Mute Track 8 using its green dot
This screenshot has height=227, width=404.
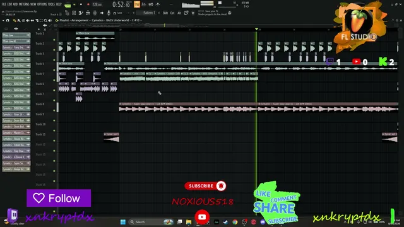[54, 110]
